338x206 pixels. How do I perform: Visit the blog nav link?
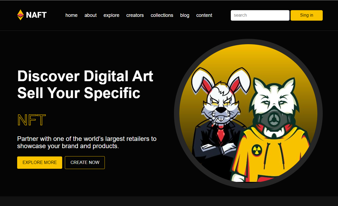pos(185,15)
